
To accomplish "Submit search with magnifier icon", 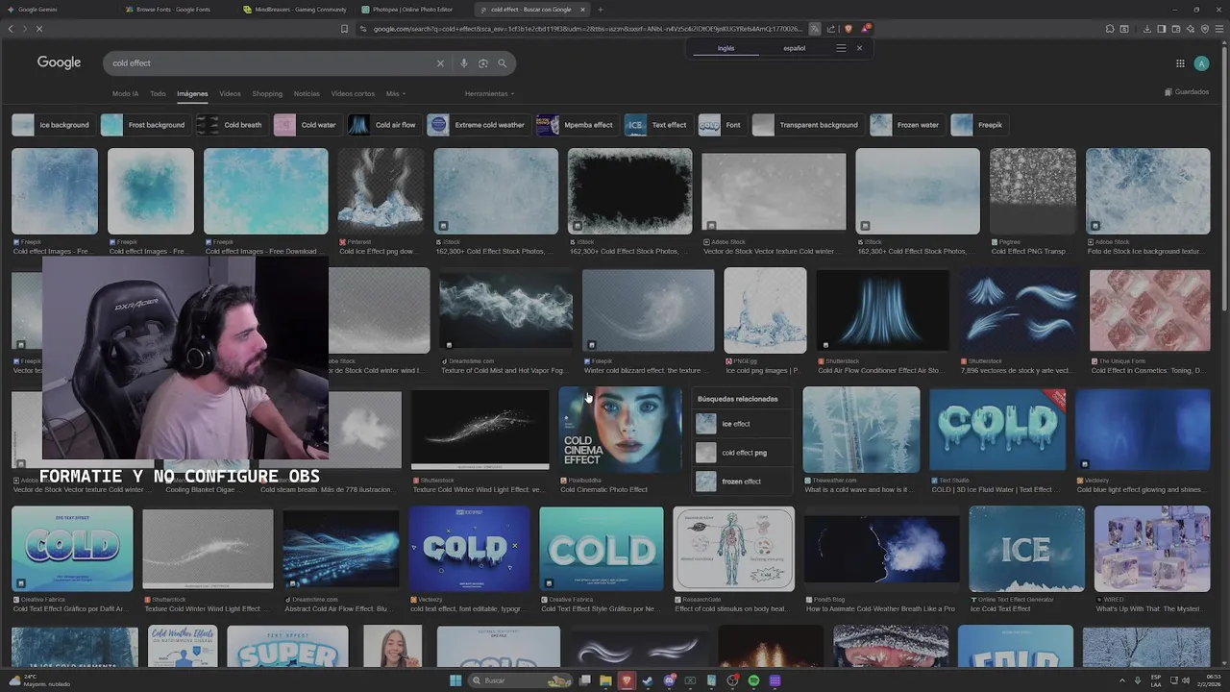I will (x=502, y=63).
